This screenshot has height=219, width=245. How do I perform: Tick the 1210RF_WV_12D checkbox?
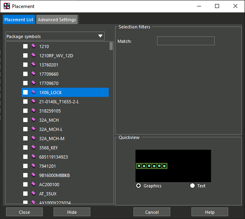tap(25, 56)
